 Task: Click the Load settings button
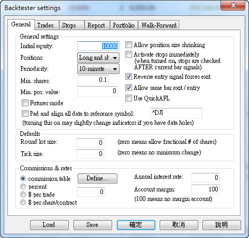[49, 225]
